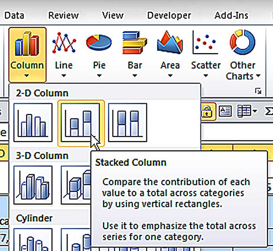Pick the 3-D Stacked Column chart
Screen dimensions: 273x251
[76, 185]
